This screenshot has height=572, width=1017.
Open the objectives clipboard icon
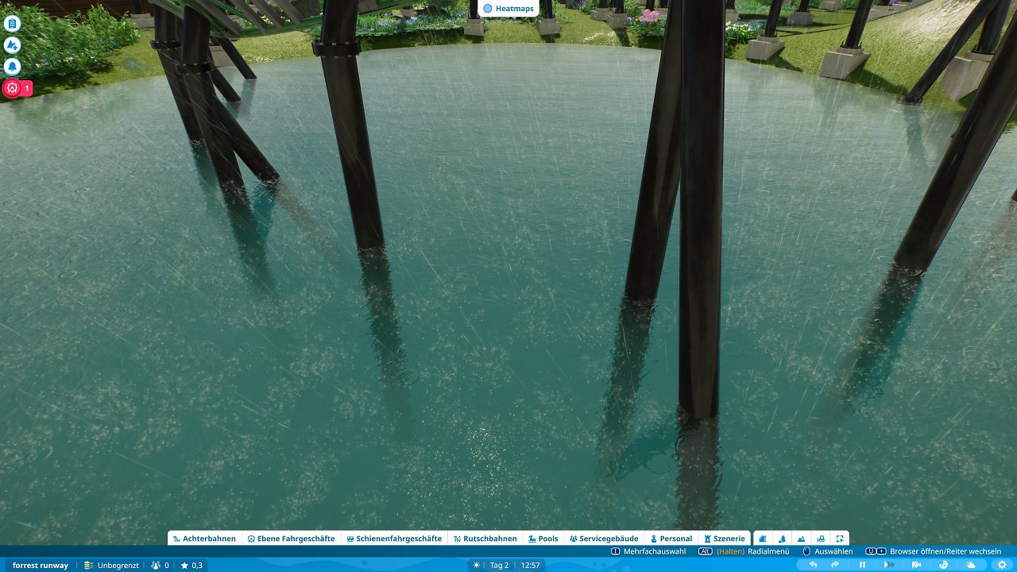coord(12,24)
